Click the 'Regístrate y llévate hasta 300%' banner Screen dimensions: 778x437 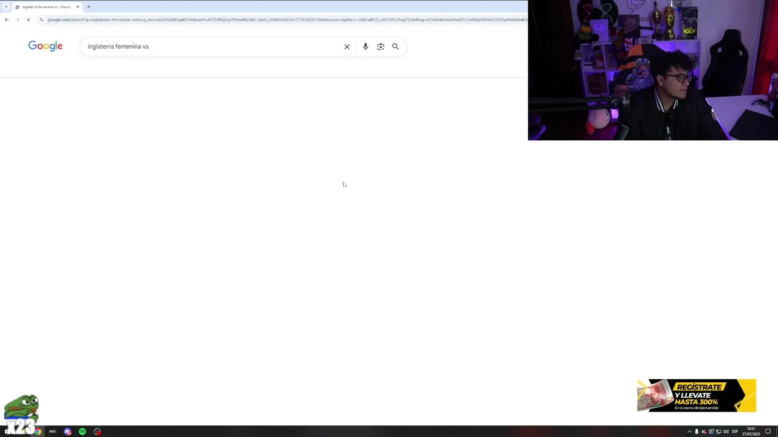click(697, 395)
